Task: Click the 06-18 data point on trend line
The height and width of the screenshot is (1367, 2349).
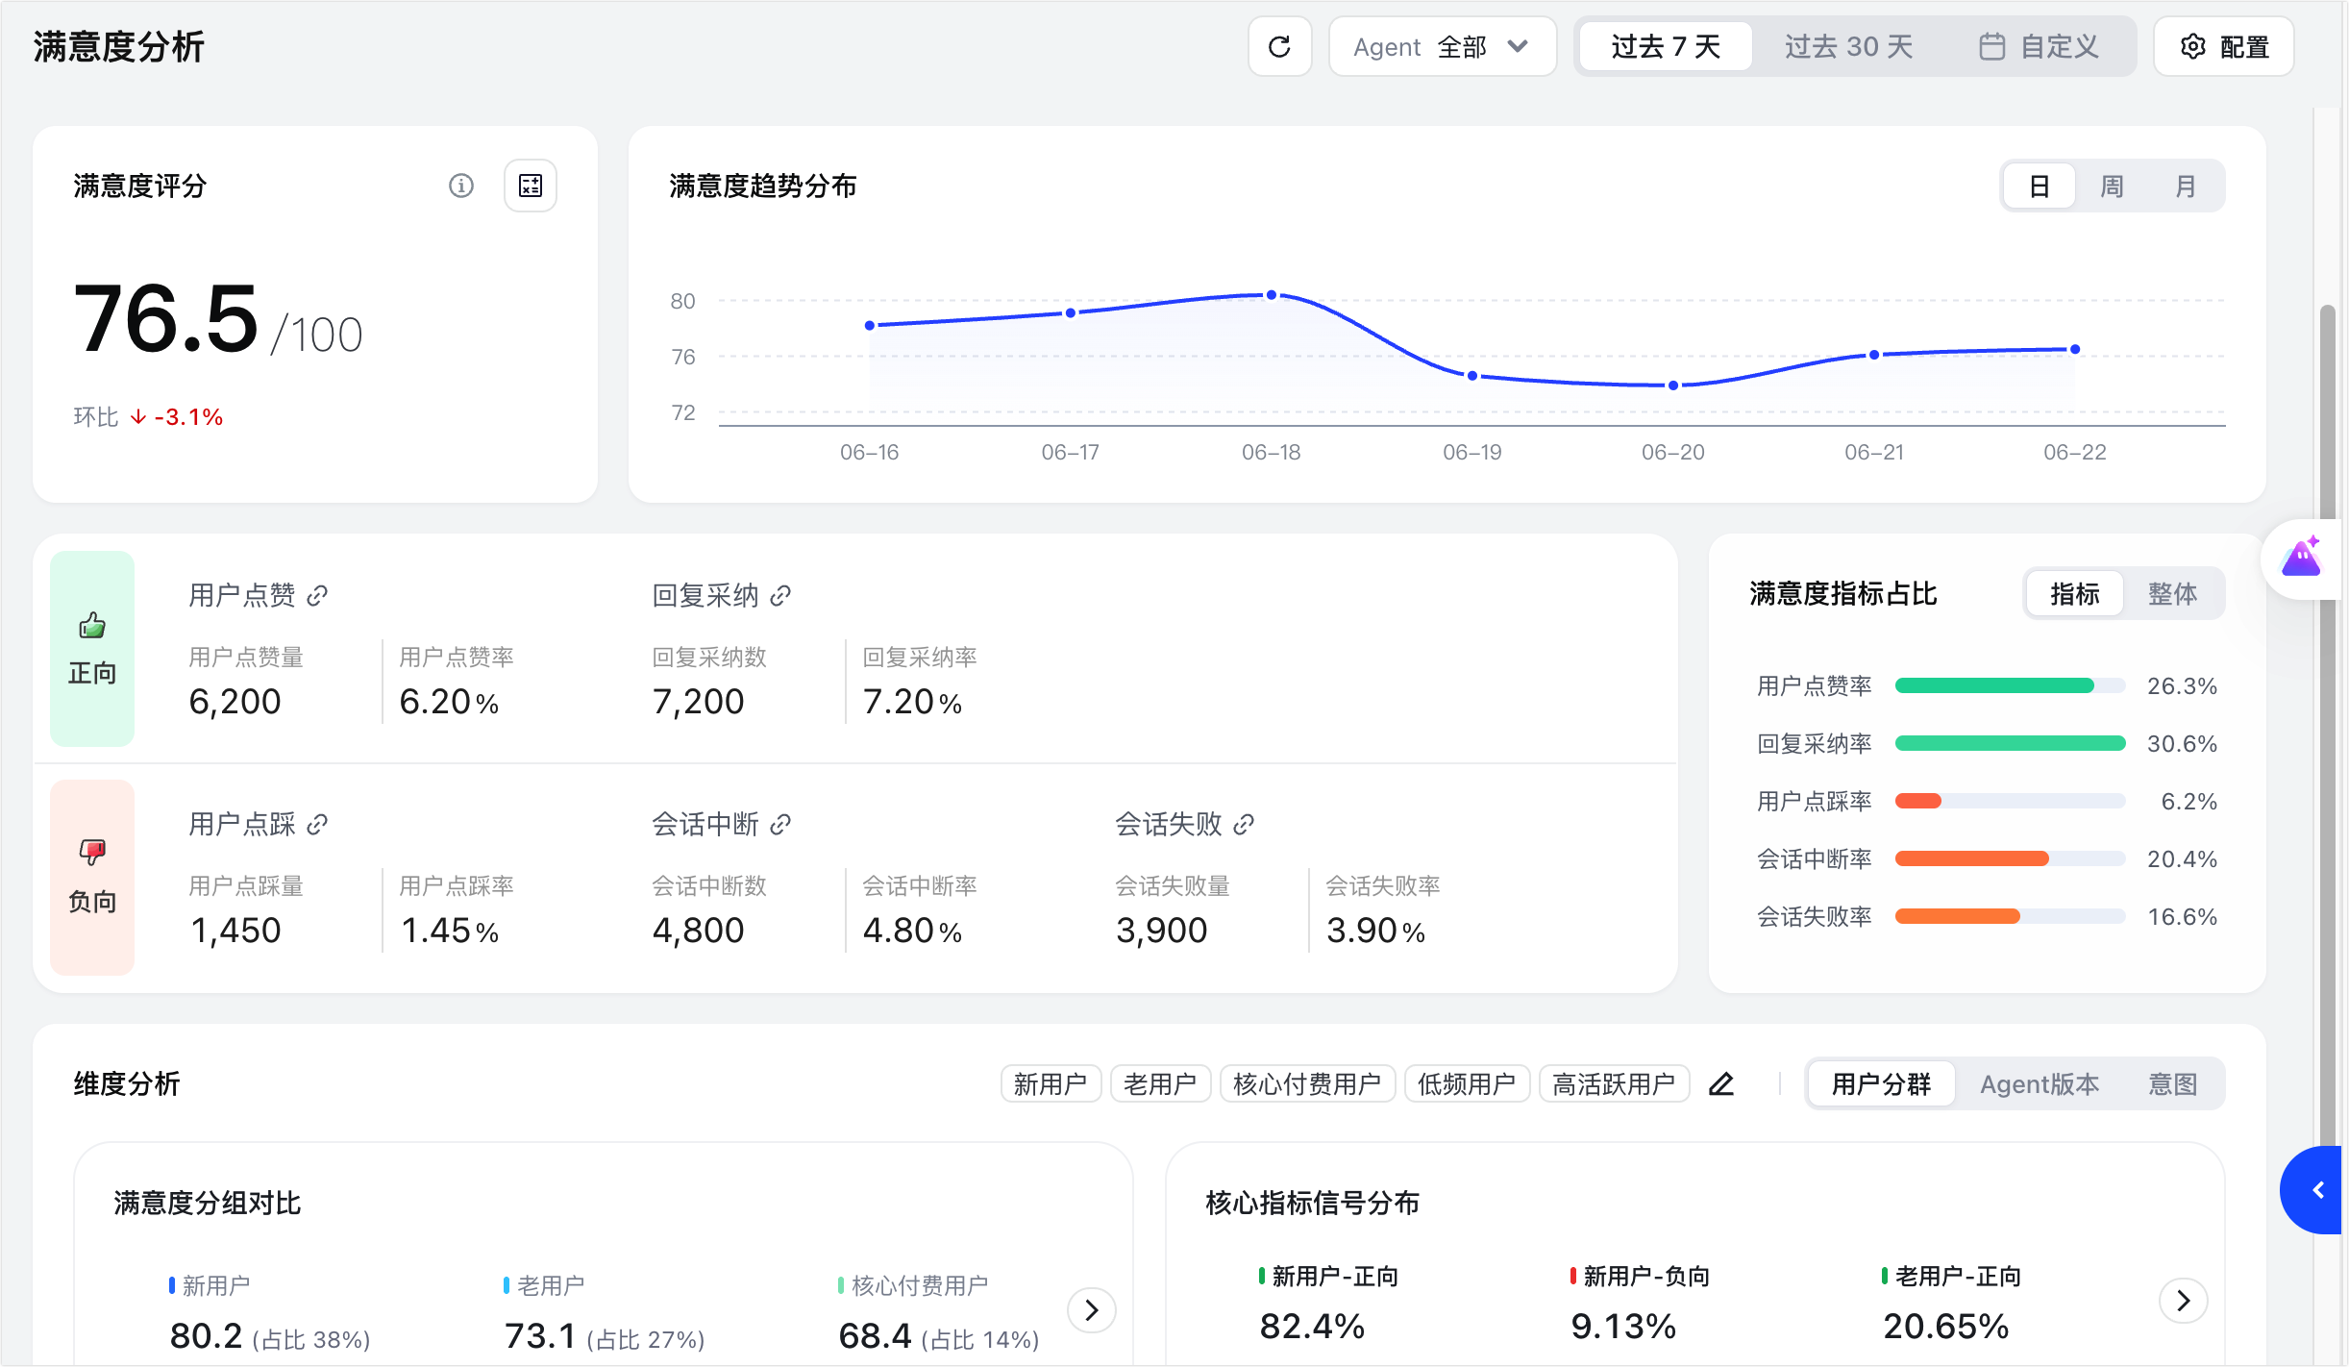Action: click(1272, 295)
